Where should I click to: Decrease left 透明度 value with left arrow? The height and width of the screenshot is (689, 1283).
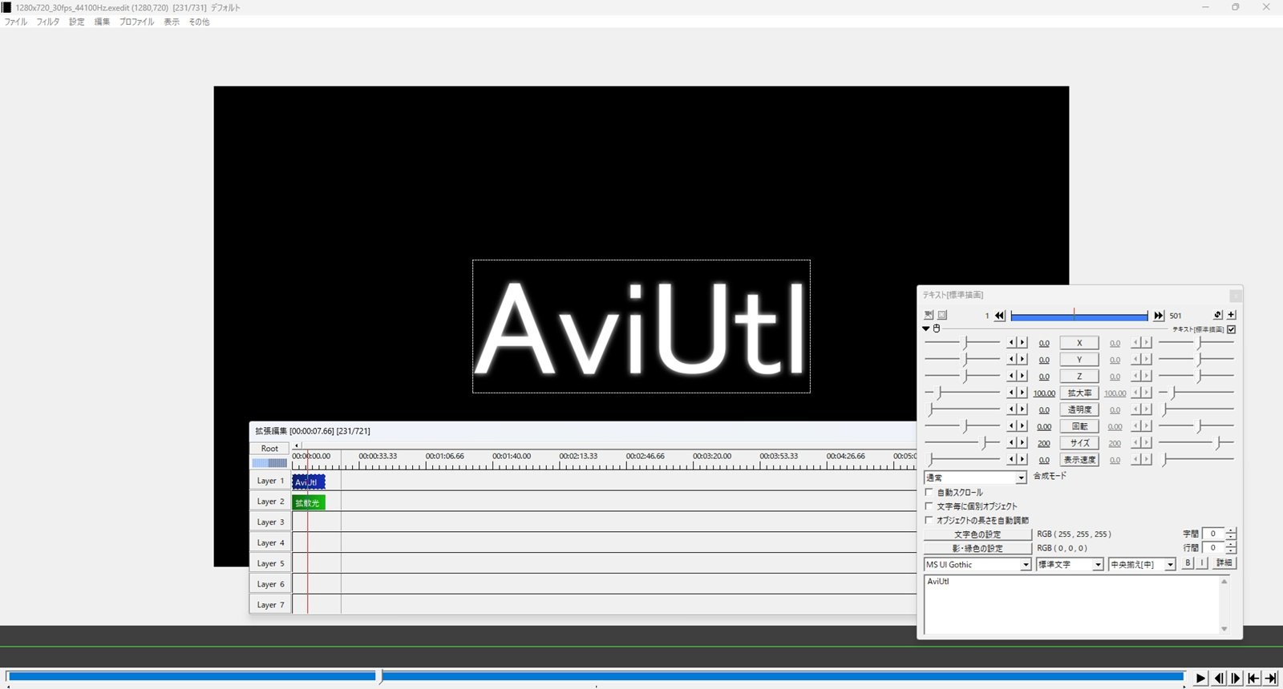1012,409
